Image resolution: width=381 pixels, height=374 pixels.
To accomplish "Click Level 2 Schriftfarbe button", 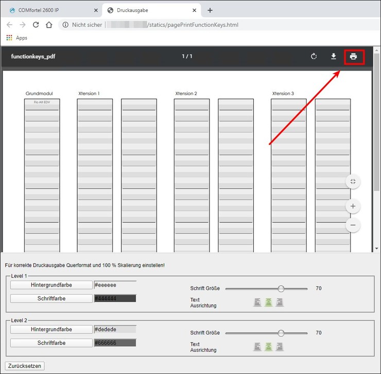I will point(51,343).
